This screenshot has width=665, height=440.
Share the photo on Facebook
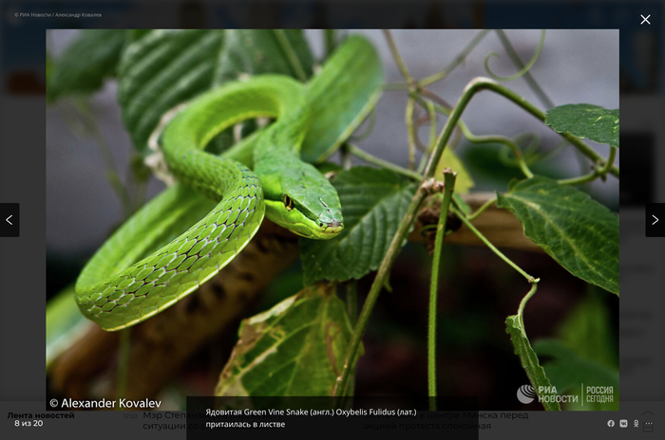611,423
